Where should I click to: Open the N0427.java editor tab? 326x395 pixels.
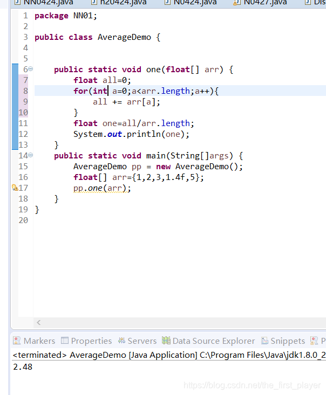[260, 3]
